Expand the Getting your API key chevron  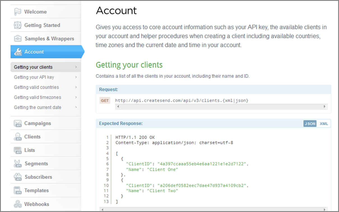76,77
